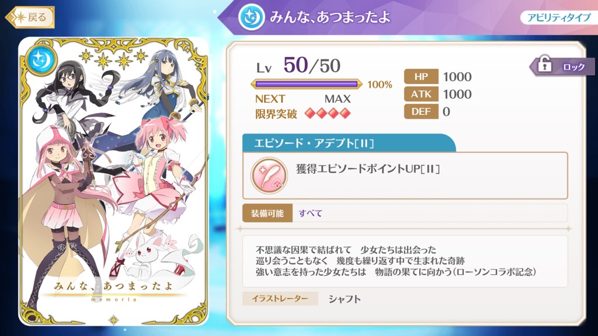The image size is (598, 336).
Task: Open the アビリティタイプ button
Action: 559,17
